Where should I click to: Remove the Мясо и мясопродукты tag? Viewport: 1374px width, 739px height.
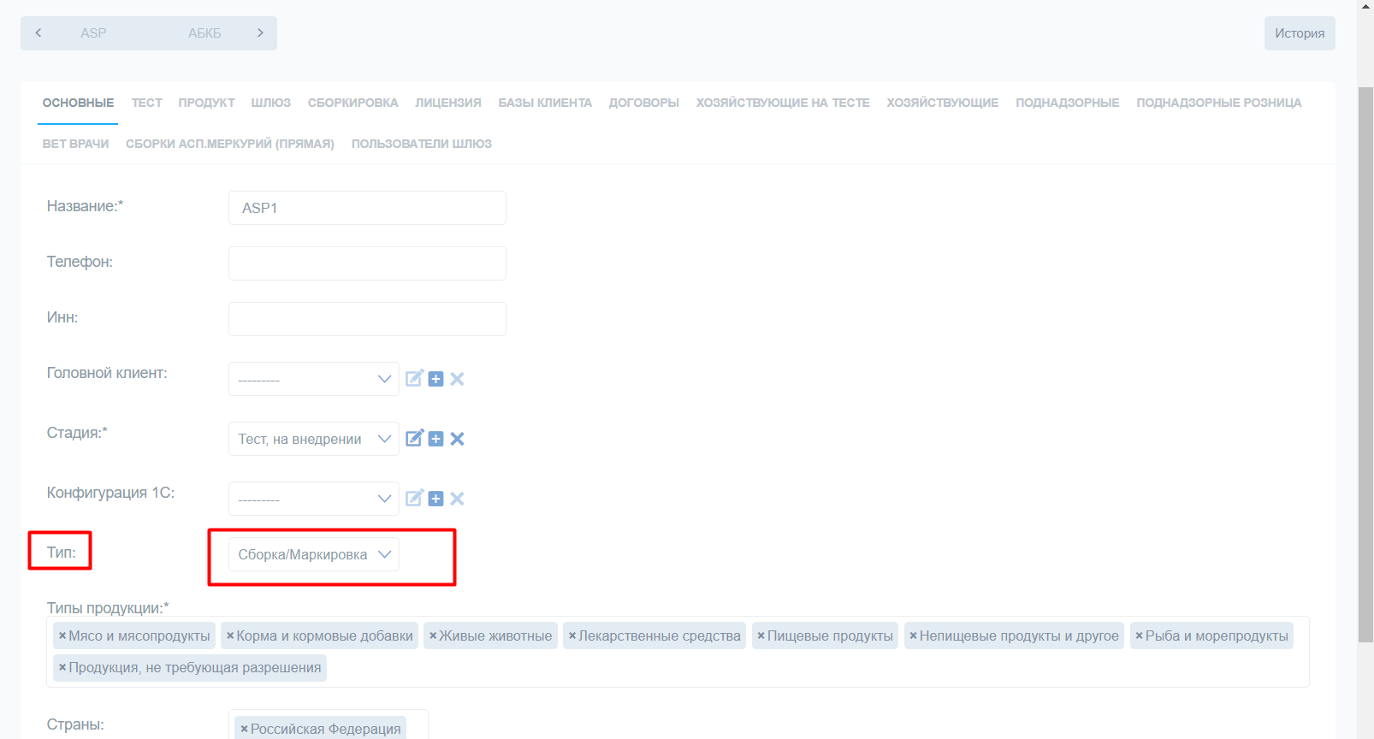[x=62, y=636]
